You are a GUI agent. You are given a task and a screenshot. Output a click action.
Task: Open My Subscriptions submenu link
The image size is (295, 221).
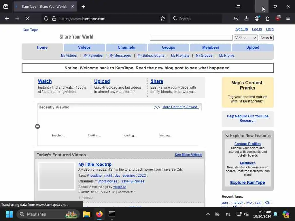151,56
